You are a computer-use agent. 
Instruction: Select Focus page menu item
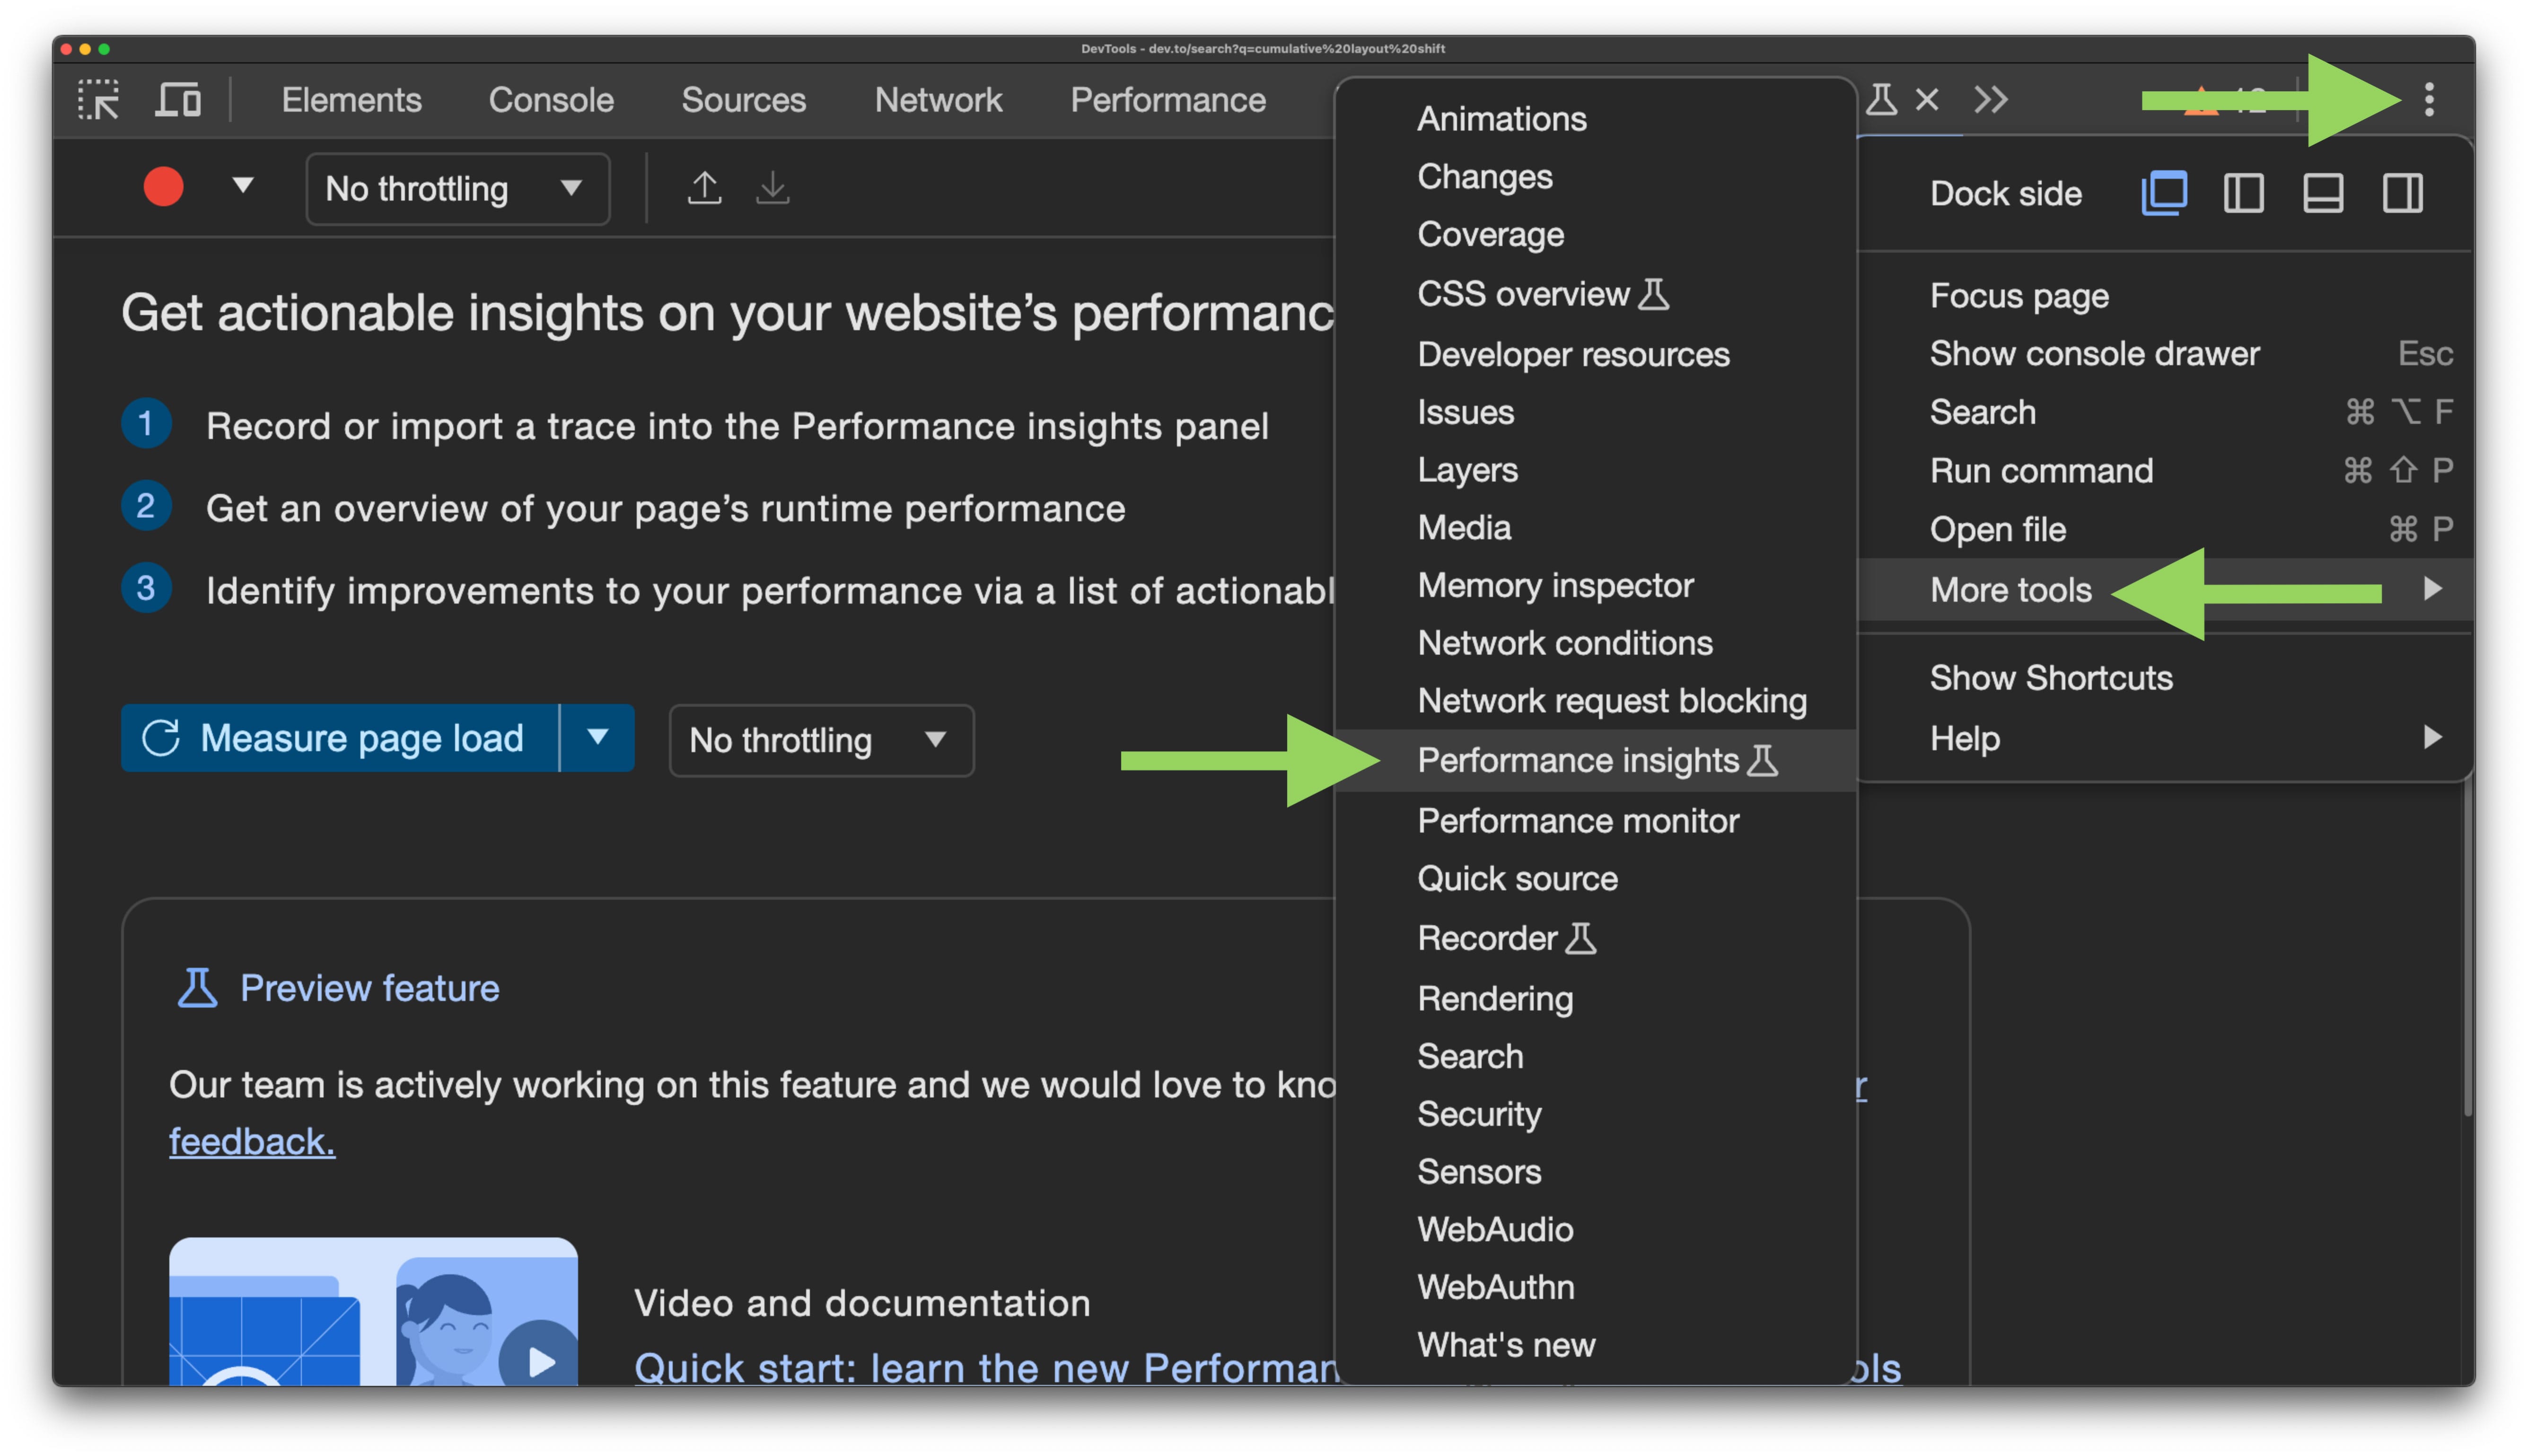[2165, 296]
